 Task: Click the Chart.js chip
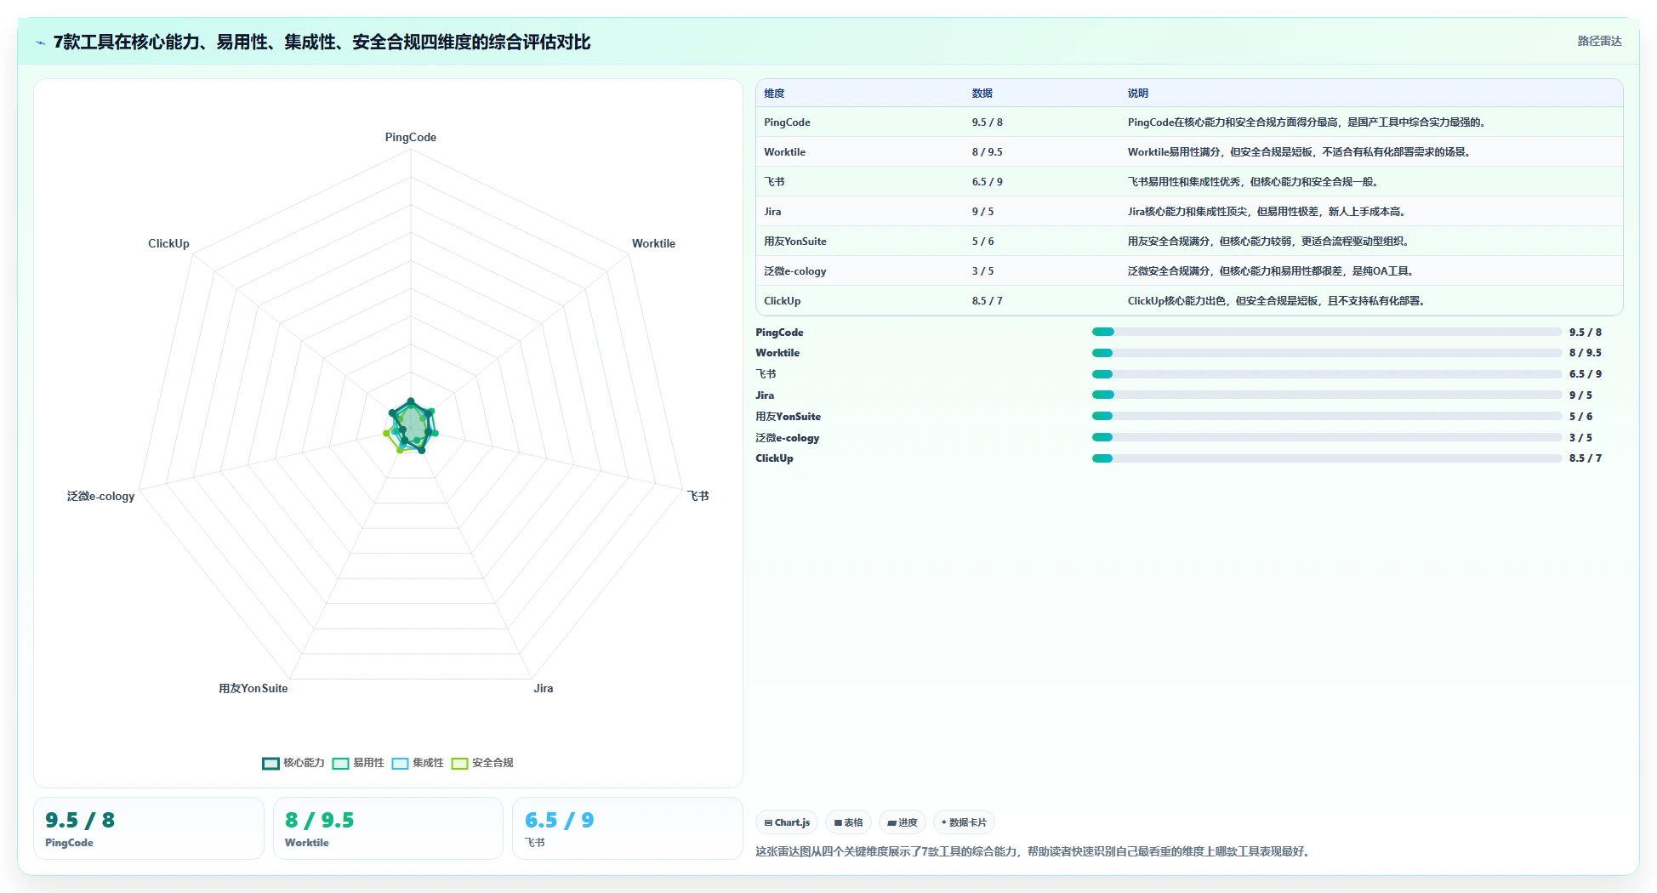pyautogui.click(x=787, y=822)
